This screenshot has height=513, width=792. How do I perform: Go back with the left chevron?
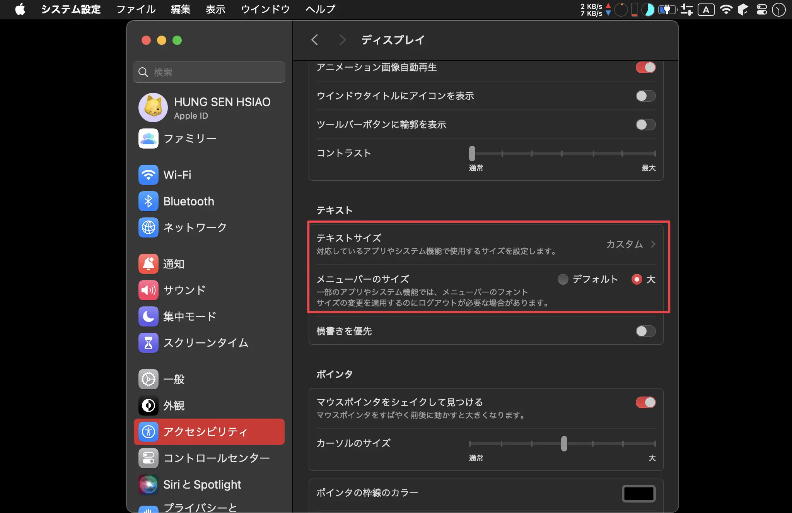(x=315, y=40)
